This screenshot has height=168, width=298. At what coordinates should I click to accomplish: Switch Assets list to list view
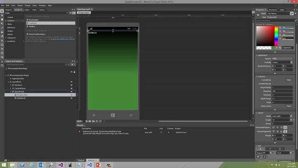74,13
